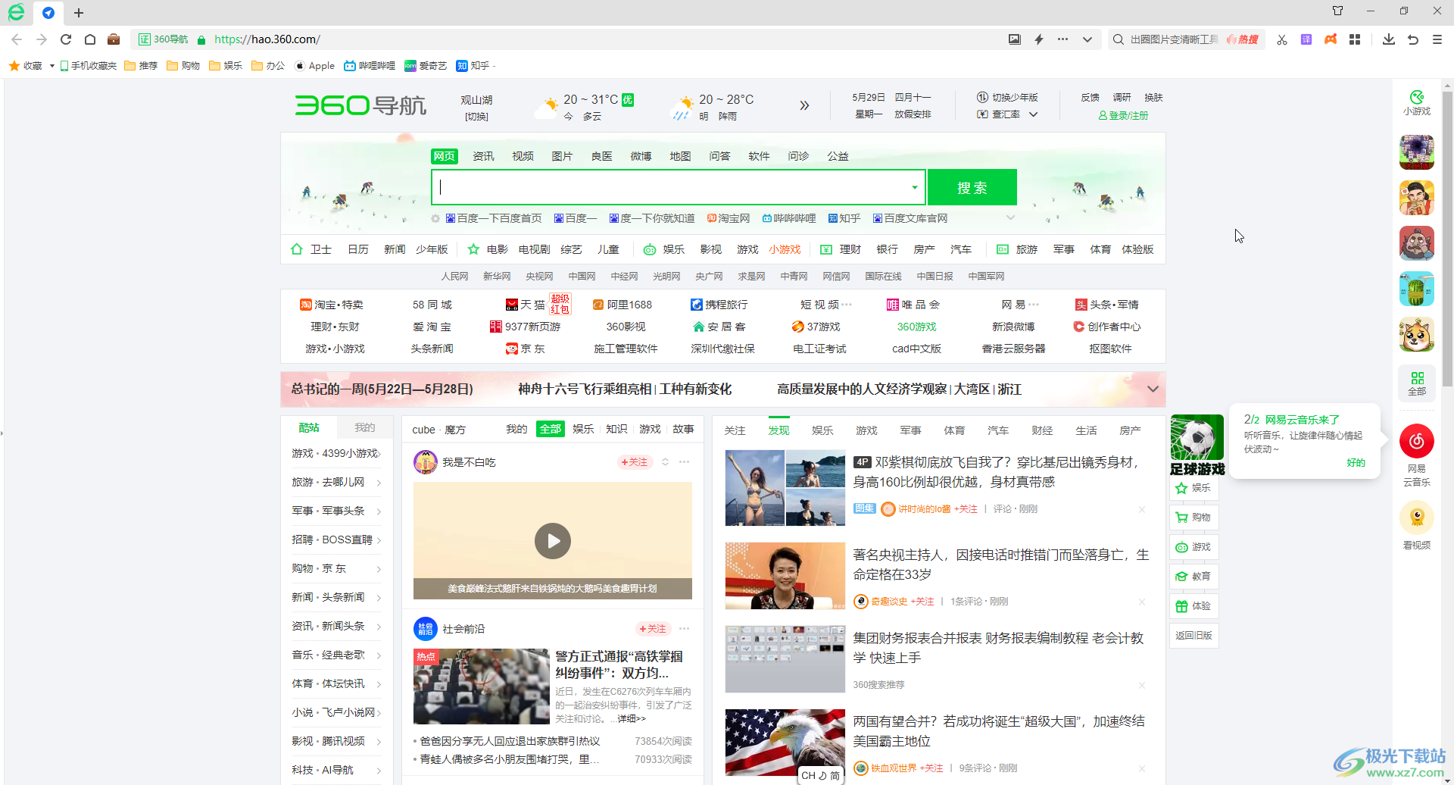Open the 淘宝·特卖 link

(x=332, y=305)
